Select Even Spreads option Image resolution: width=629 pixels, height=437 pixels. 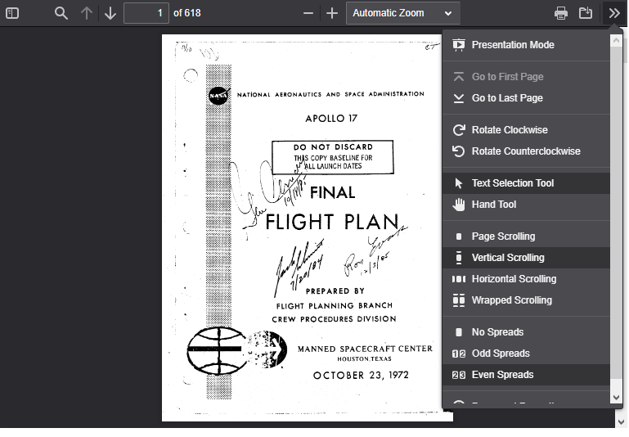(x=526, y=375)
